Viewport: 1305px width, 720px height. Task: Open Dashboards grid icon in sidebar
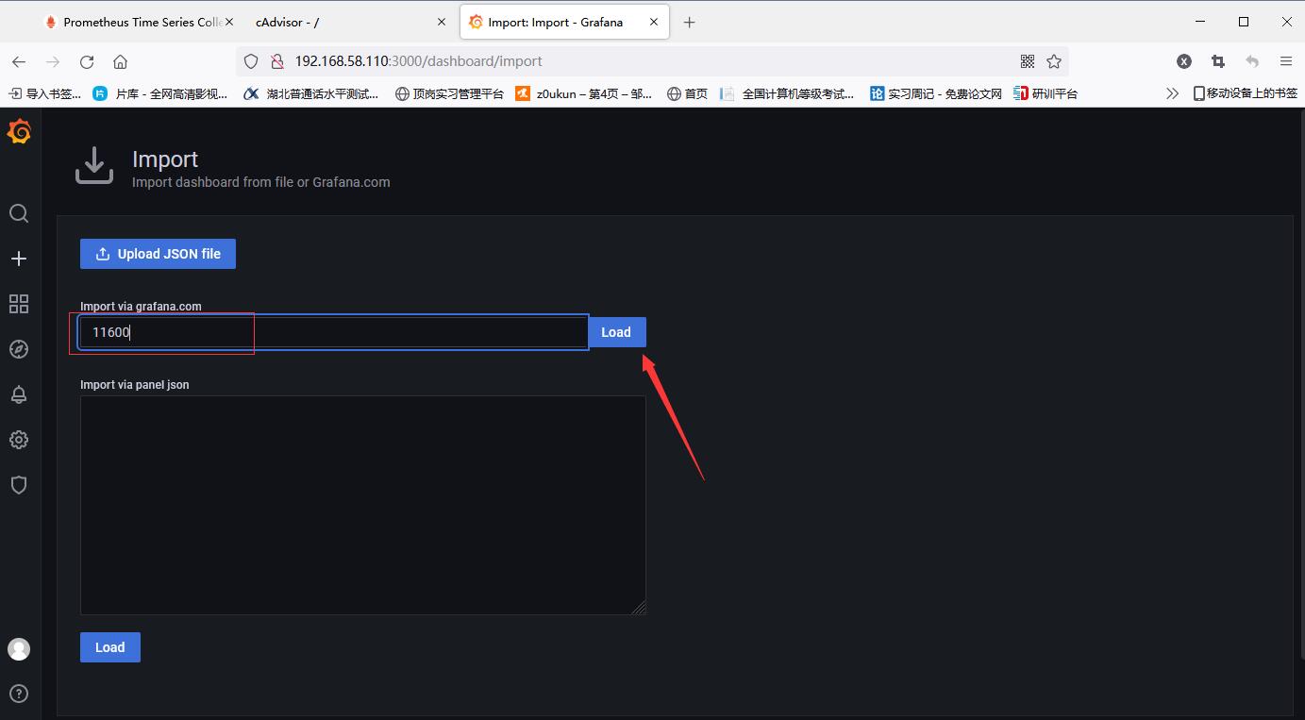19,304
